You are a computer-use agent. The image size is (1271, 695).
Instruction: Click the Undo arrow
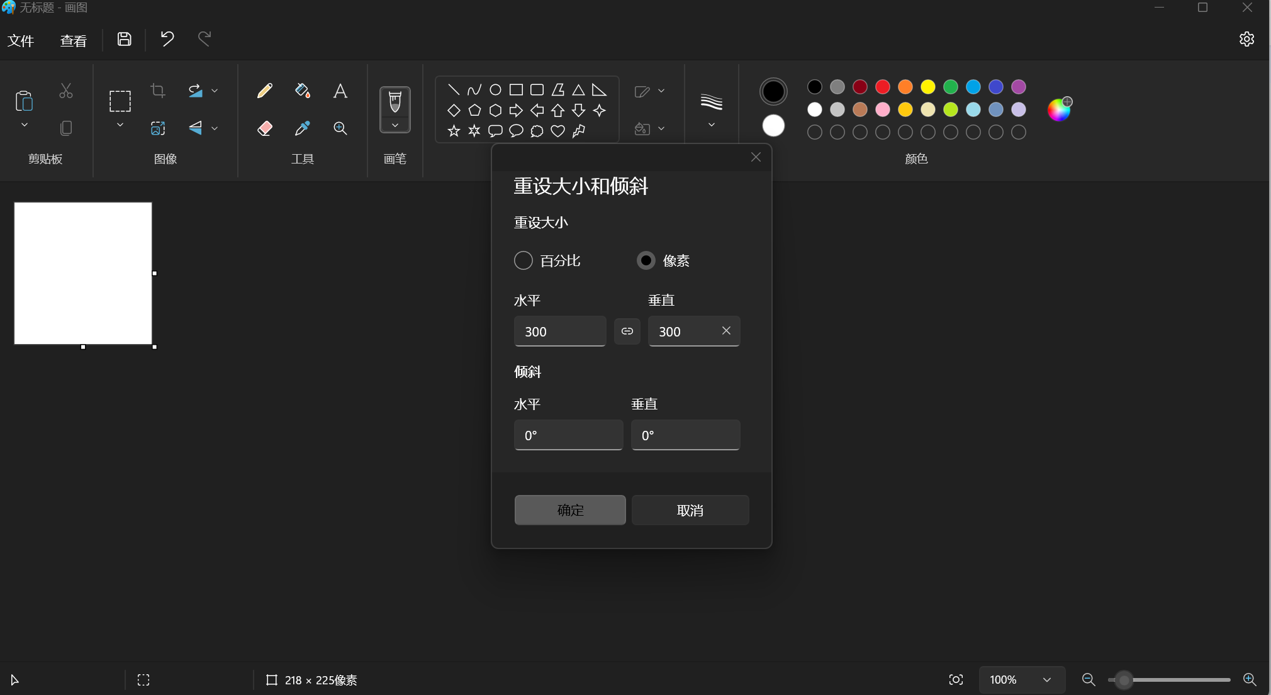pyautogui.click(x=167, y=39)
